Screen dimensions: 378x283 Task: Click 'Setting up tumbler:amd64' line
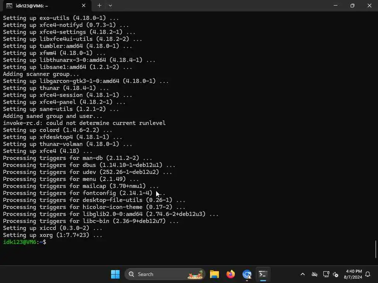click(68, 46)
